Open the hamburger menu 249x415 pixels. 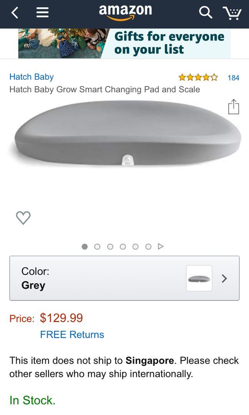point(42,12)
